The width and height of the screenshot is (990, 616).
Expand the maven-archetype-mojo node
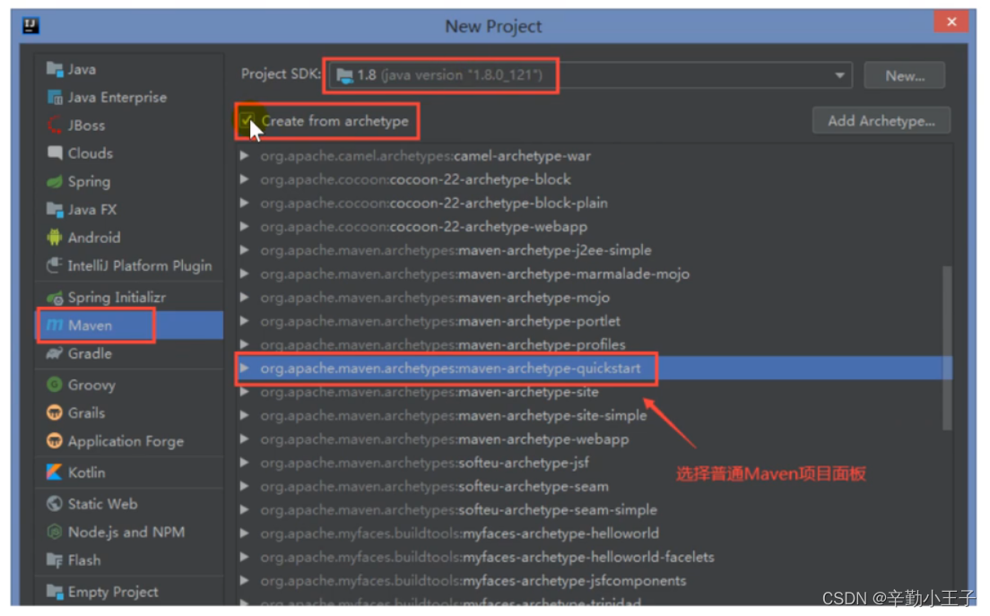[x=244, y=298]
